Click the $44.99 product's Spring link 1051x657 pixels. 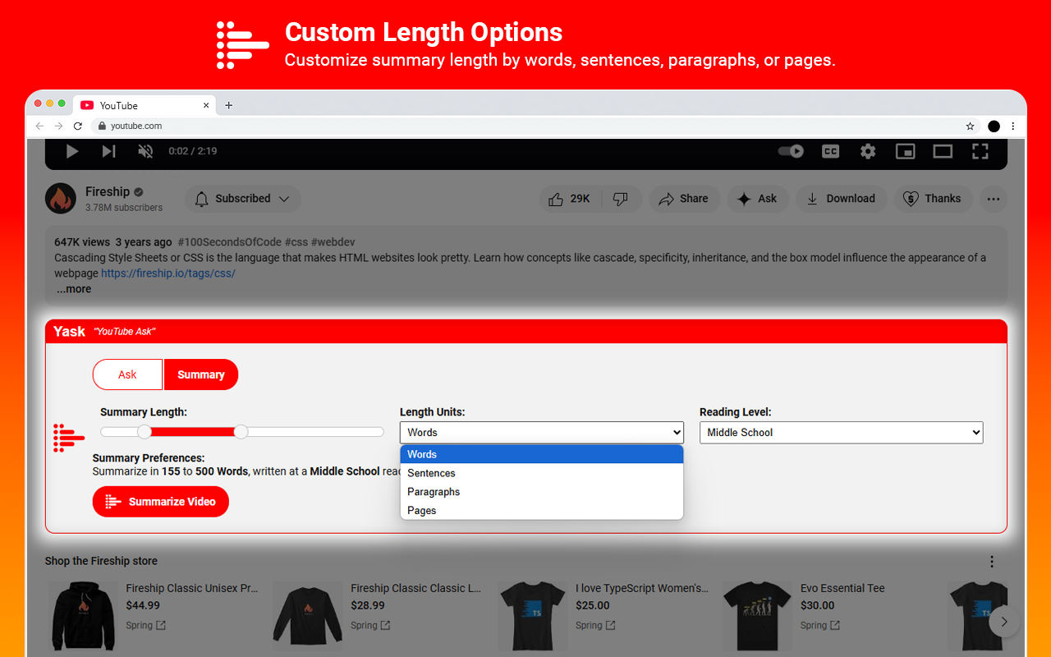146,626
